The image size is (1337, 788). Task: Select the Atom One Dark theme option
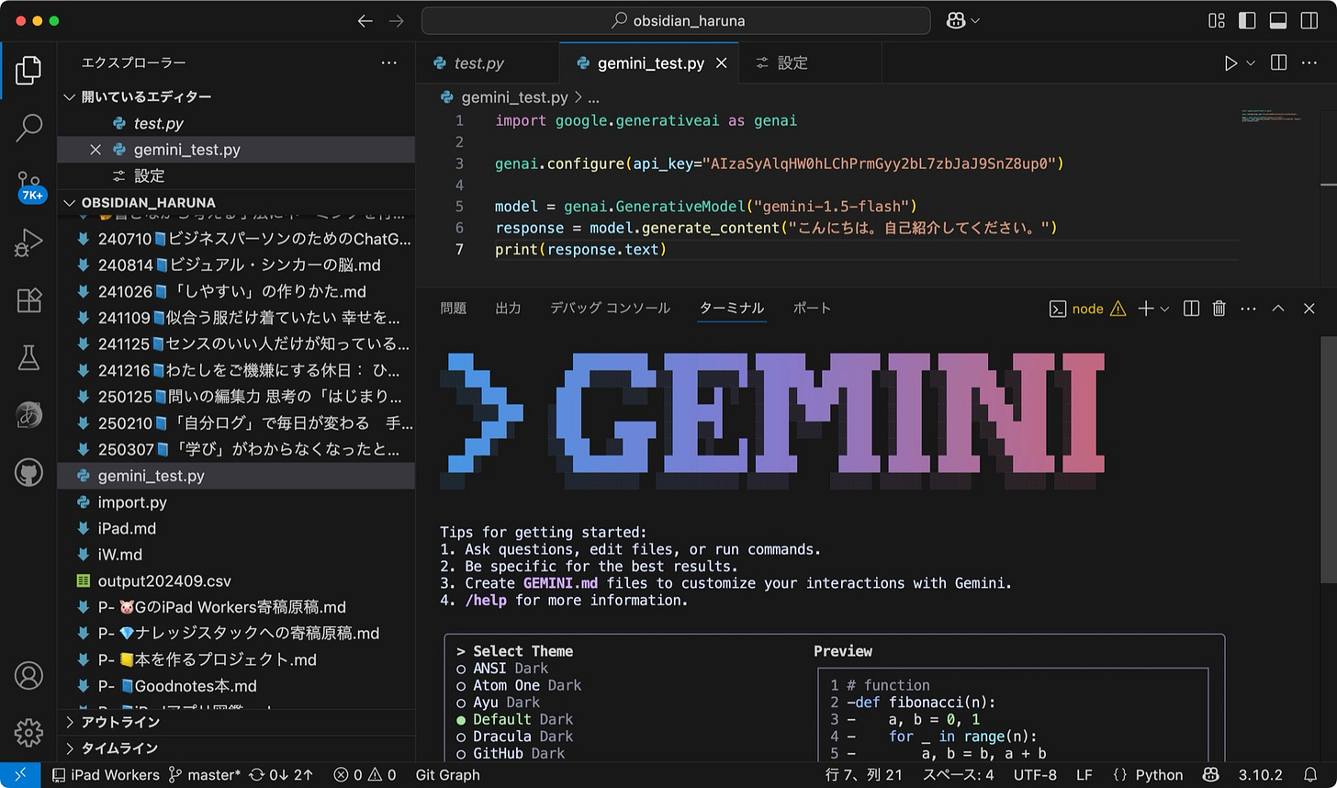(x=519, y=685)
